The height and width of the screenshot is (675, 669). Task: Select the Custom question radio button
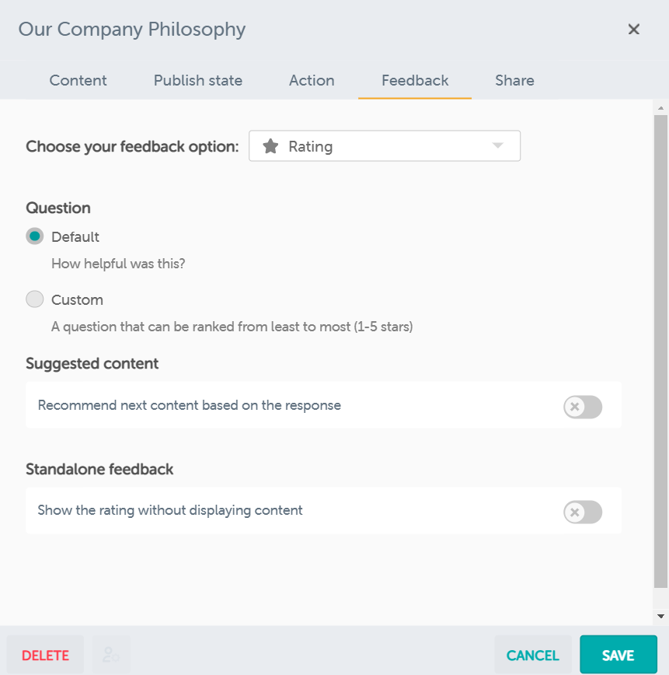click(x=35, y=299)
